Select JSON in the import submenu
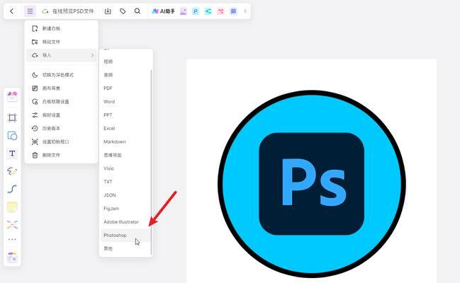 [x=125, y=195]
